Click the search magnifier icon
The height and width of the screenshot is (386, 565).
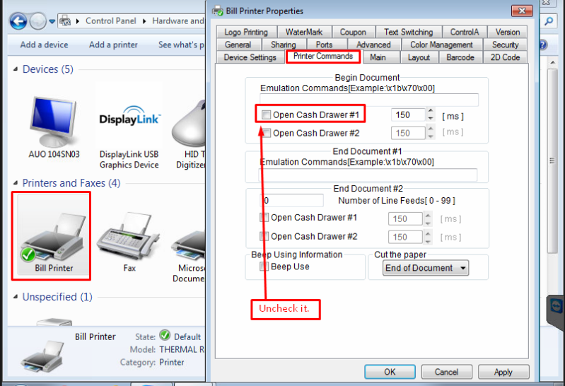[549, 21]
